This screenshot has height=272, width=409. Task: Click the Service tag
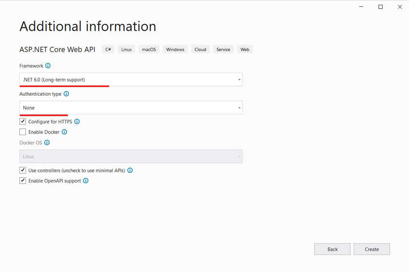[223, 49]
